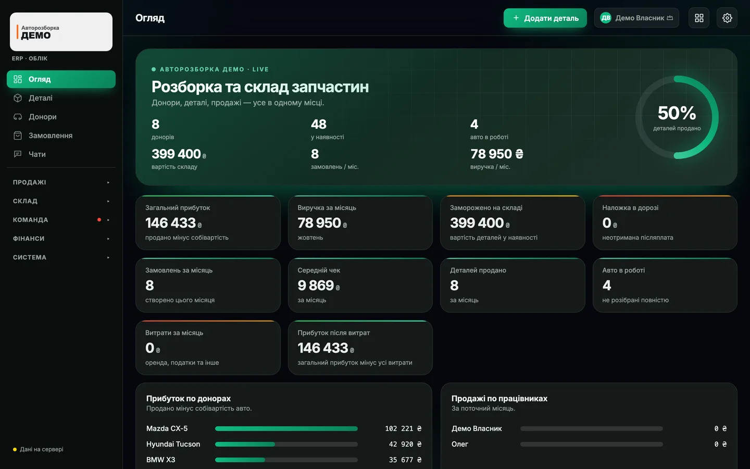750x469 pixels.
Task: Click the Деталі box icon
Action: pos(18,98)
